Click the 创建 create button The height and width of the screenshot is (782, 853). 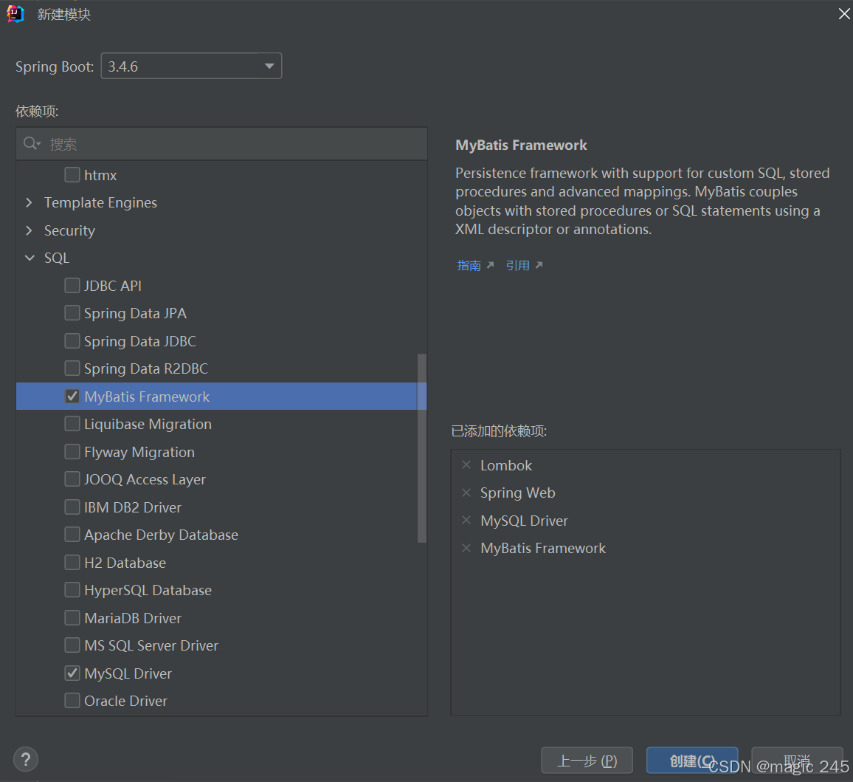(692, 761)
